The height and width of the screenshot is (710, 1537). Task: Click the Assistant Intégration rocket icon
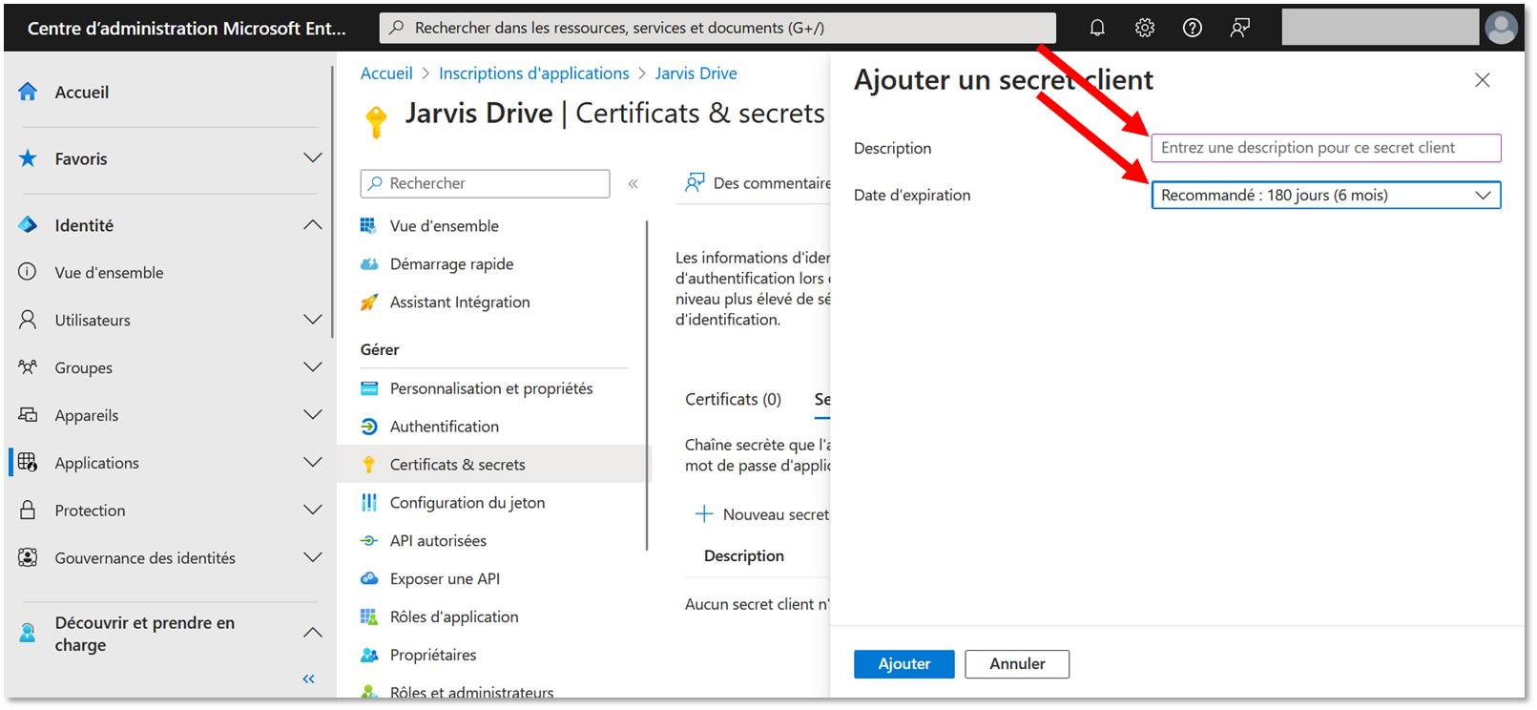click(369, 303)
